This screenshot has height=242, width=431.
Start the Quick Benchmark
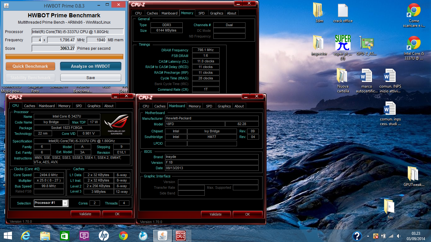click(x=30, y=66)
